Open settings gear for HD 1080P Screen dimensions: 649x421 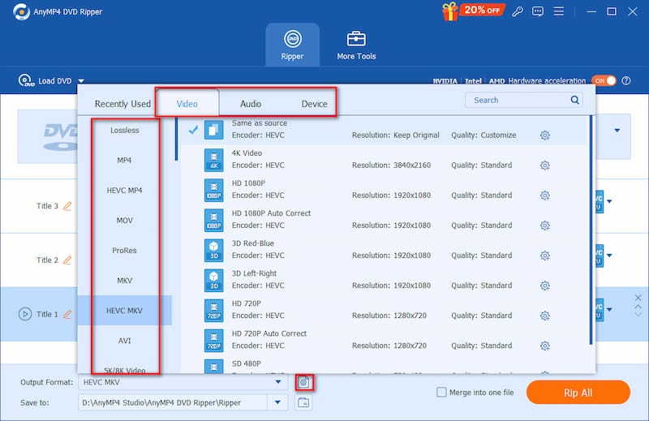[544, 195]
